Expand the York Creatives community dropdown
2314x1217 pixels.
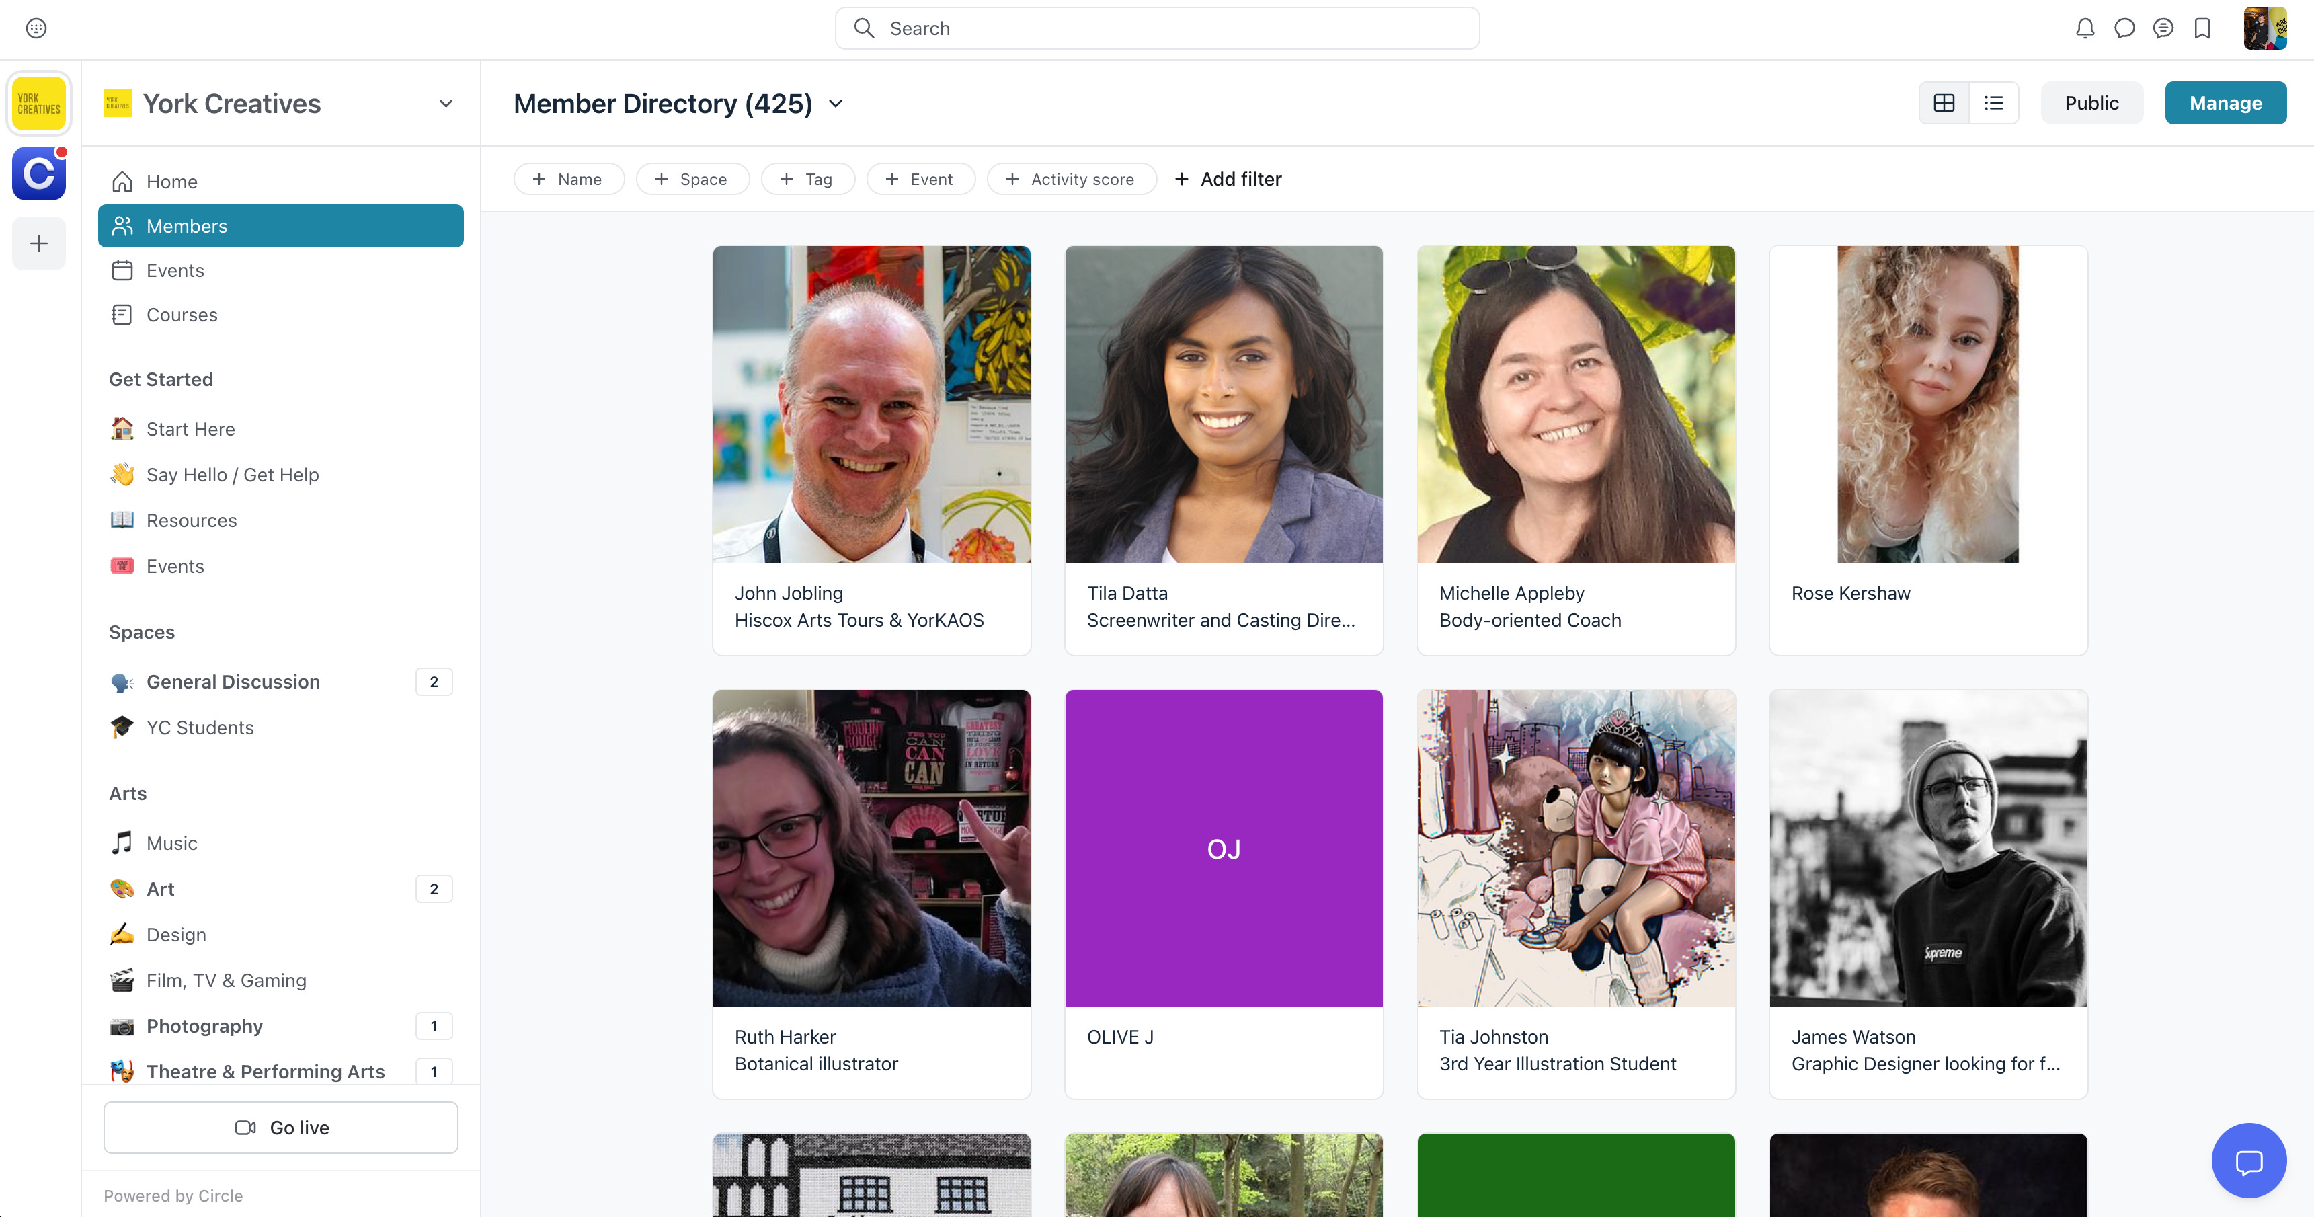coord(446,104)
